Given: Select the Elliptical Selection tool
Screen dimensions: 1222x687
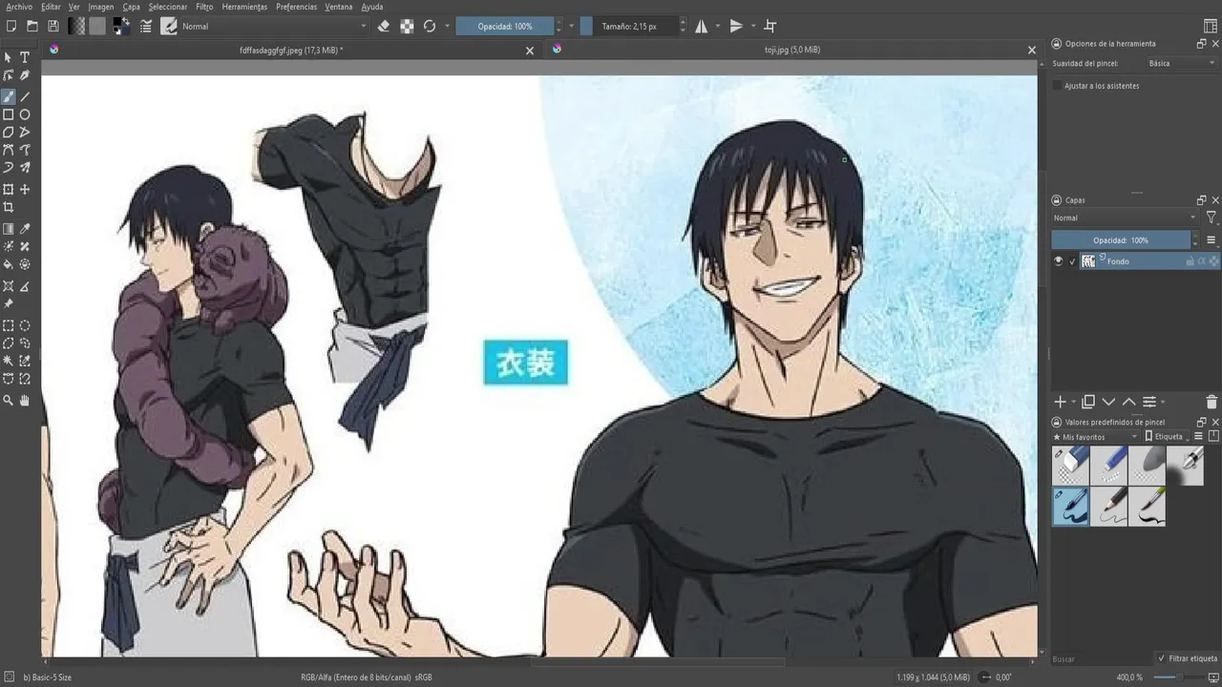Looking at the screenshot, I should pyautogui.click(x=25, y=325).
